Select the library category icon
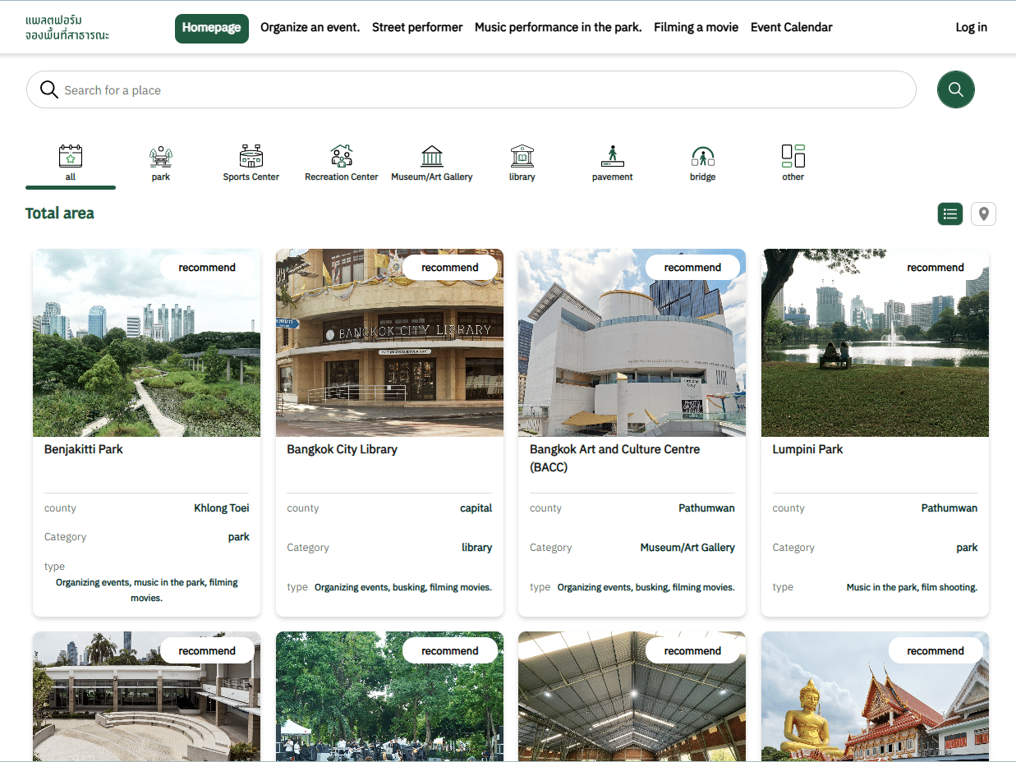 click(x=522, y=156)
